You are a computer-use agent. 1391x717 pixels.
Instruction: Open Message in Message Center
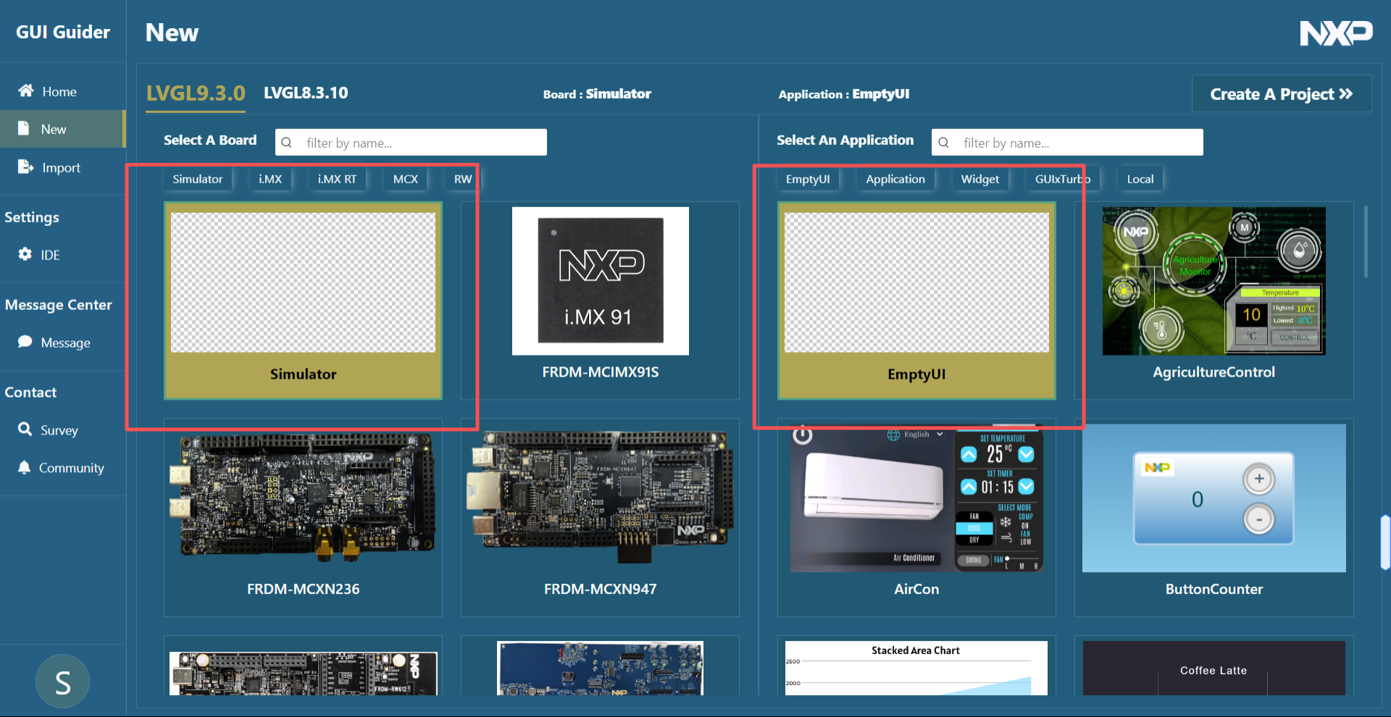click(63, 343)
